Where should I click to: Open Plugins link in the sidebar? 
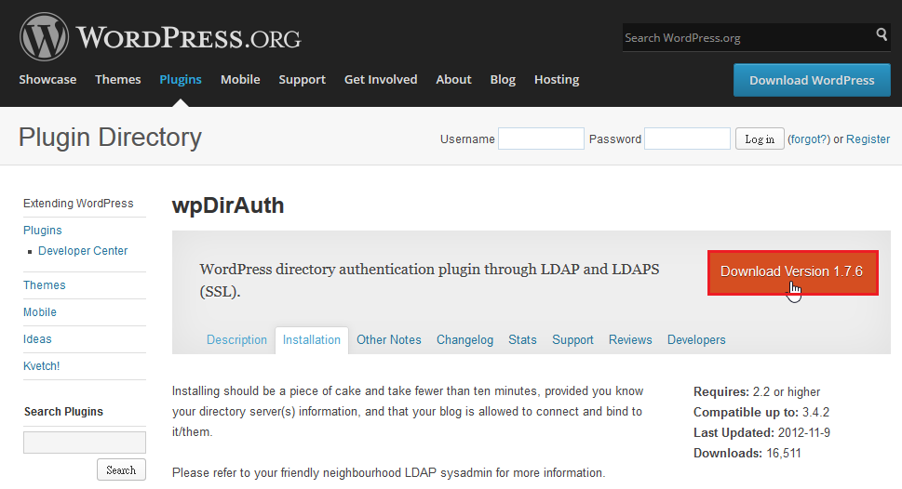pos(43,230)
